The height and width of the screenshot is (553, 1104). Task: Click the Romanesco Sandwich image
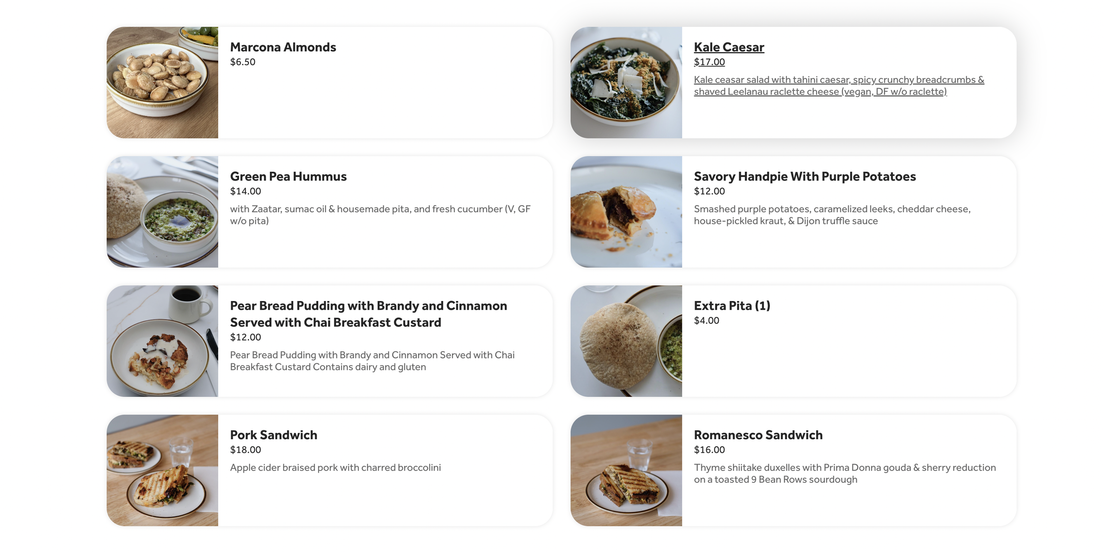tap(626, 470)
